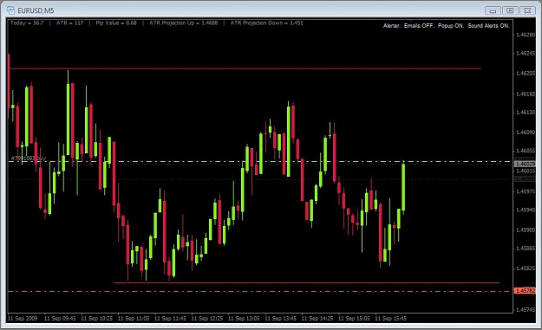The width and height of the screenshot is (542, 330).
Task: Click the 'Popup ON.' alerter status
Action: [451, 26]
